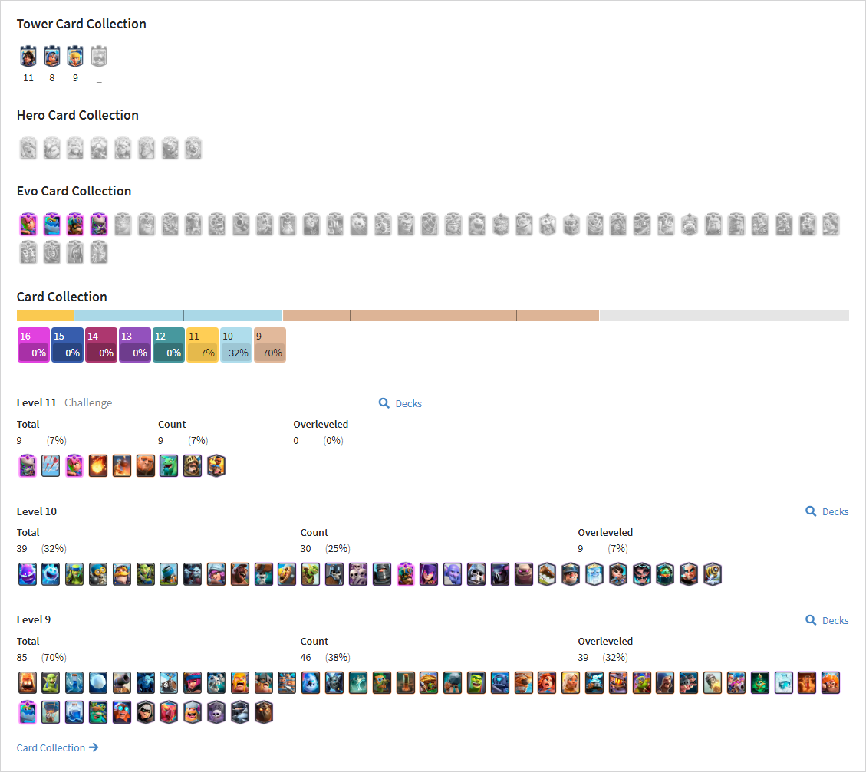
Task: Open the Hog Rider card in Level 10
Action: 239,574
